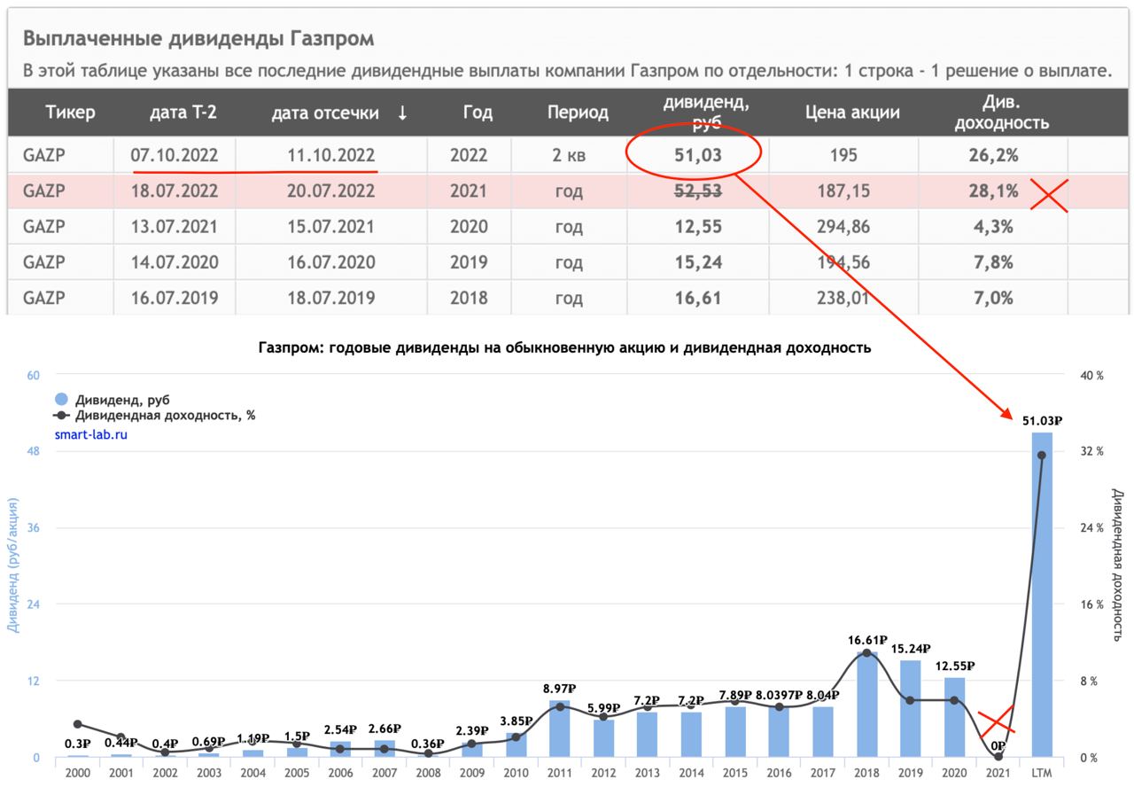Click the 3.85₽ bar label for 2010
Viewport: 1134px width, 795px height.
coord(516,721)
